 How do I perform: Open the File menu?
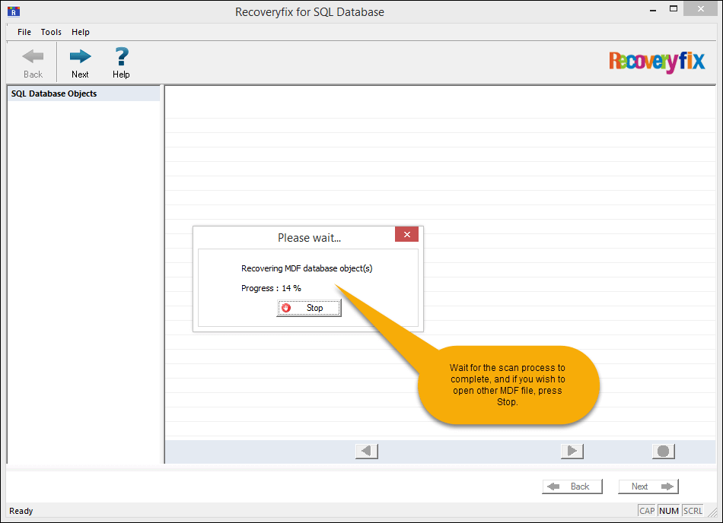(24, 32)
